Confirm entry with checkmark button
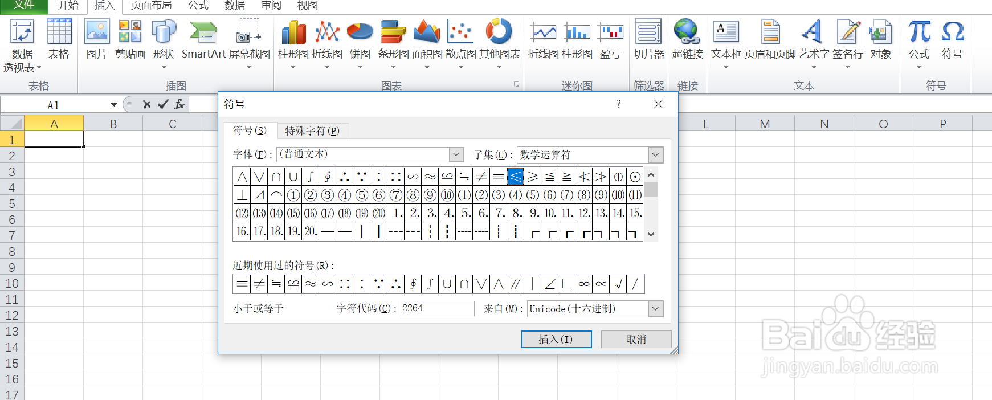The image size is (992, 400). [163, 104]
